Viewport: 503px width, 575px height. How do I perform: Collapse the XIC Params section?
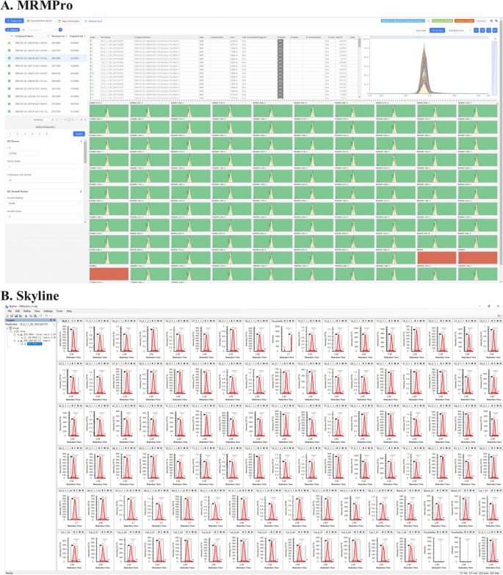pyautogui.click(x=44, y=141)
